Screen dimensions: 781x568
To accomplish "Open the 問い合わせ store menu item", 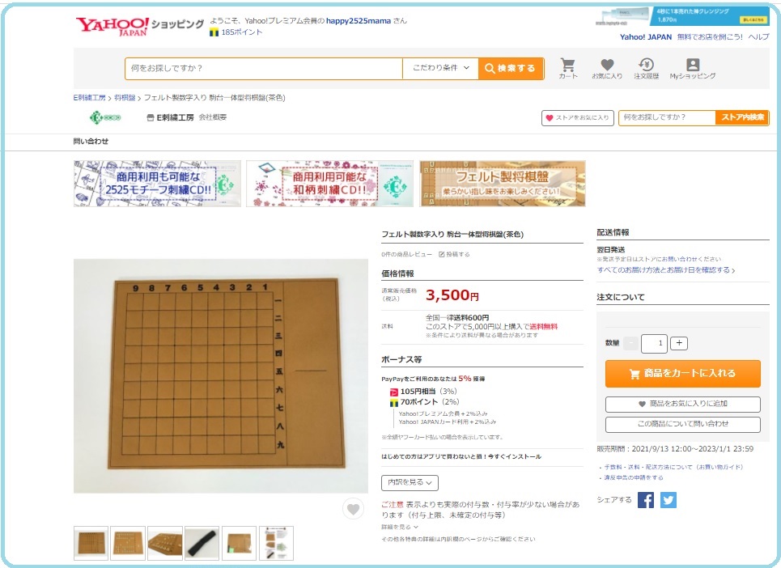I will 91,142.
